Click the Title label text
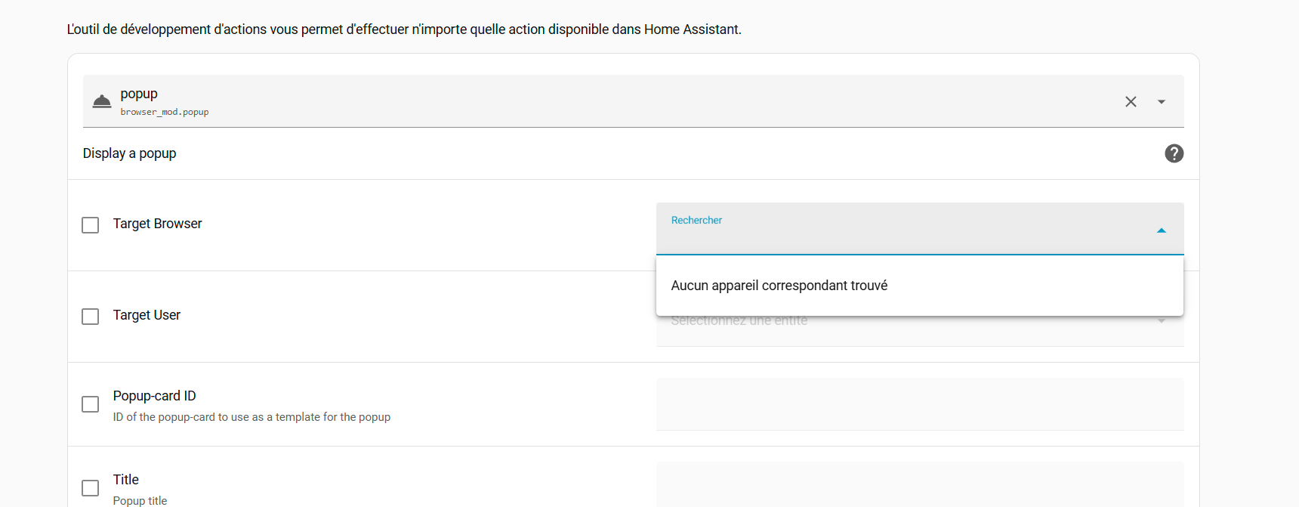The width and height of the screenshot is (1299, 507). 126,480
